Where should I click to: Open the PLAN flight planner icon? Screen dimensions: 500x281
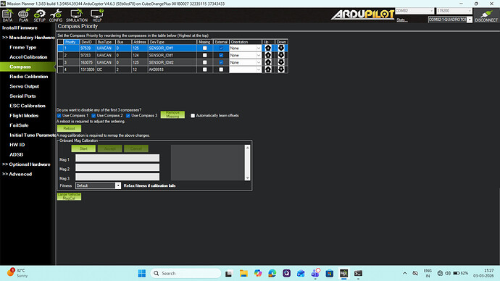pyautogui.click(x=23, y=15)
